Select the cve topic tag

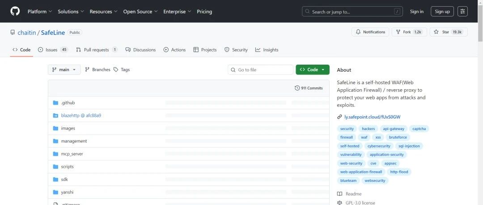tap(373, 164)
